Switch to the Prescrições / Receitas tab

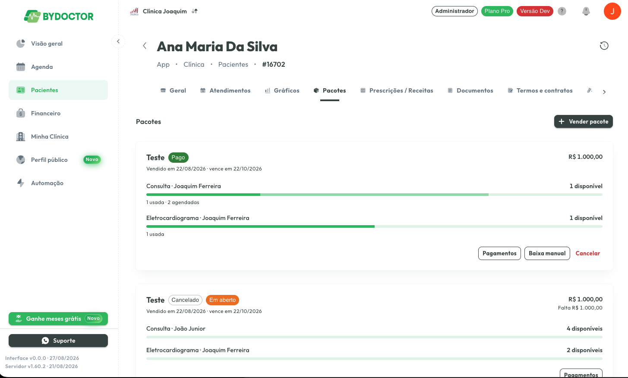click(397, 90)
